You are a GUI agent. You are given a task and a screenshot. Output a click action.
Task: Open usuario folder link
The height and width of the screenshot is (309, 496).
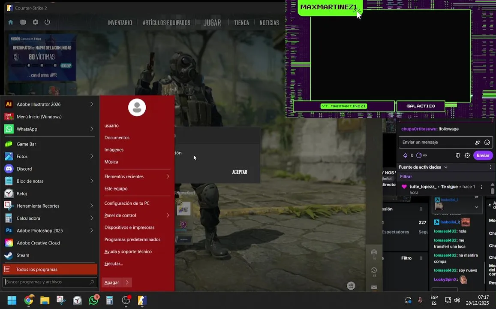point(111,126)
